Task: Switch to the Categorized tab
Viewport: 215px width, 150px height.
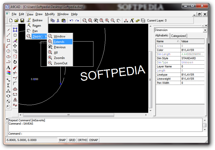Action: click(178, 36)
